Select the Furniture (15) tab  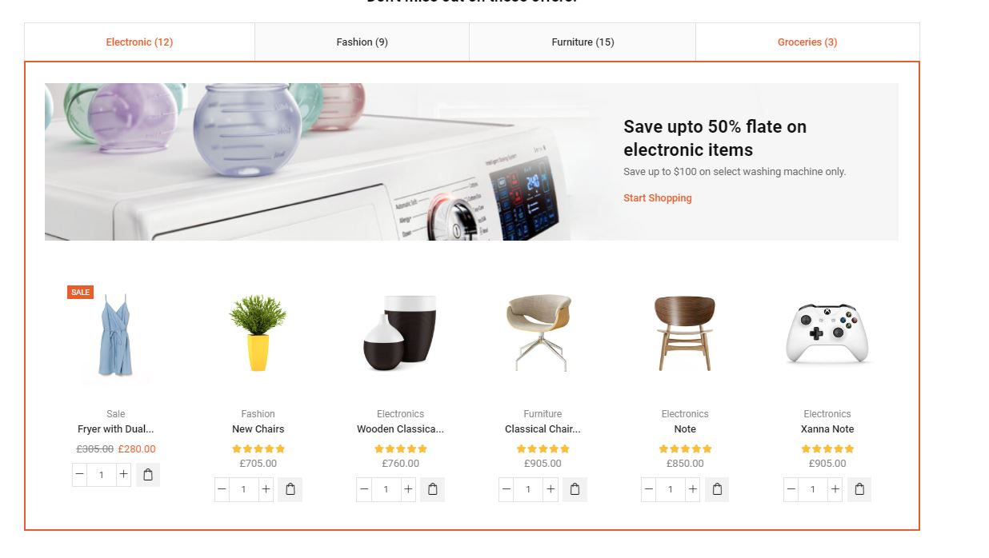point(583,42)
